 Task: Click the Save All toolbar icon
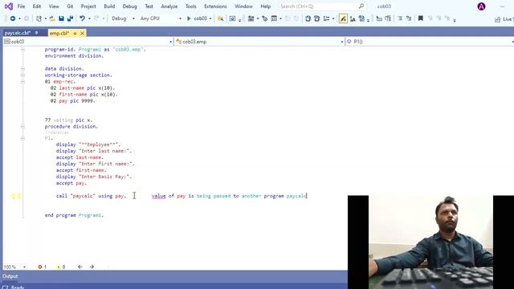click(70, 18)
